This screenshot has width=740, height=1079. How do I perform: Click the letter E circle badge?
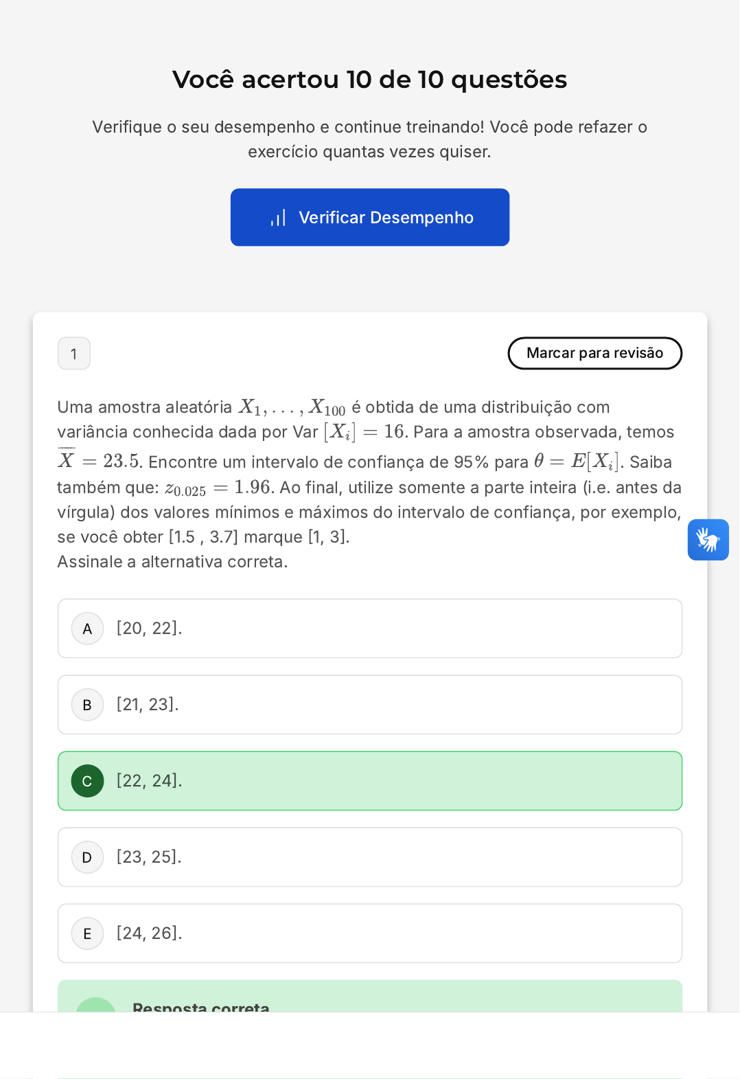pos(87,933)
